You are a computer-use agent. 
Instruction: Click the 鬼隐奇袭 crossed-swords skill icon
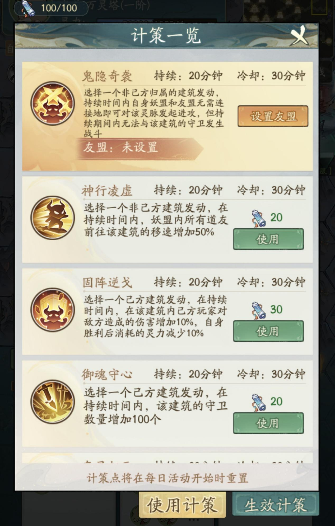click(x=53, y=103)
